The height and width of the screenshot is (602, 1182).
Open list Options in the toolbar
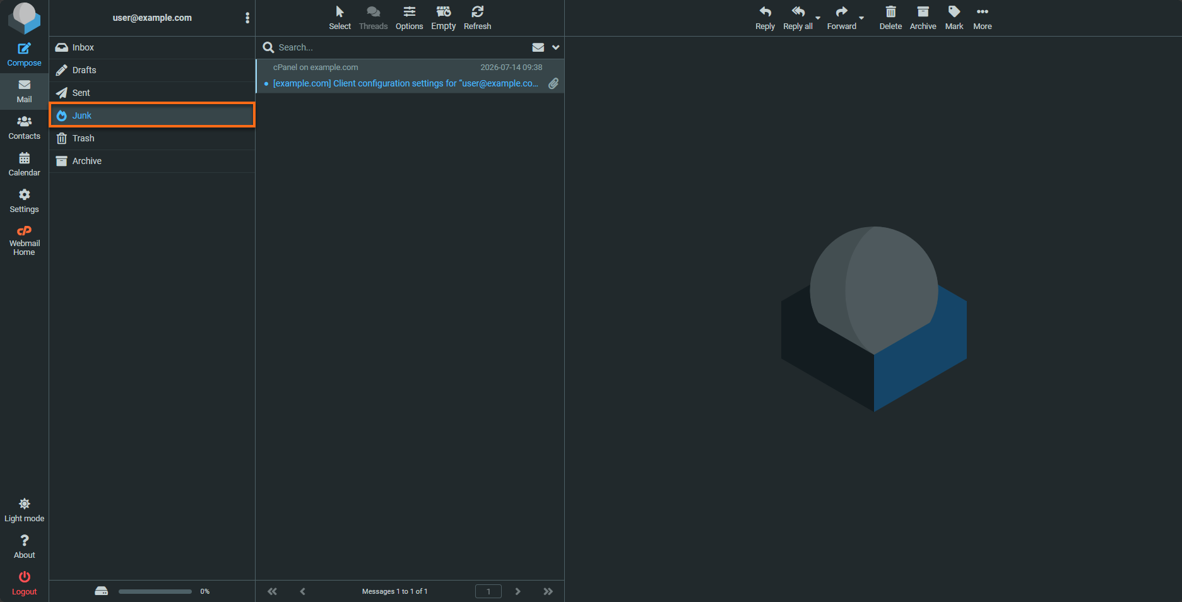(x=410, y=18)
